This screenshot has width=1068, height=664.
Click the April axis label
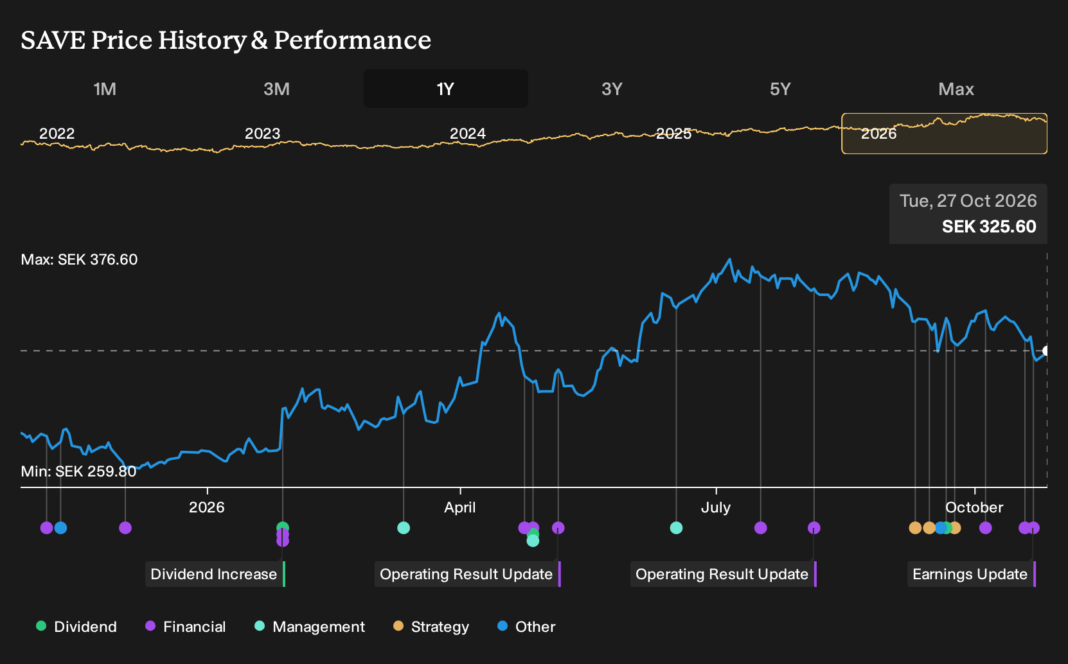tap(460, 507)
